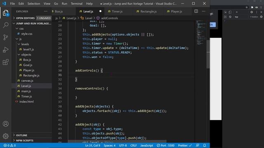Open browser extensions puzzle icon
This screenshot has width=264, height=148.
pos(252,7)
